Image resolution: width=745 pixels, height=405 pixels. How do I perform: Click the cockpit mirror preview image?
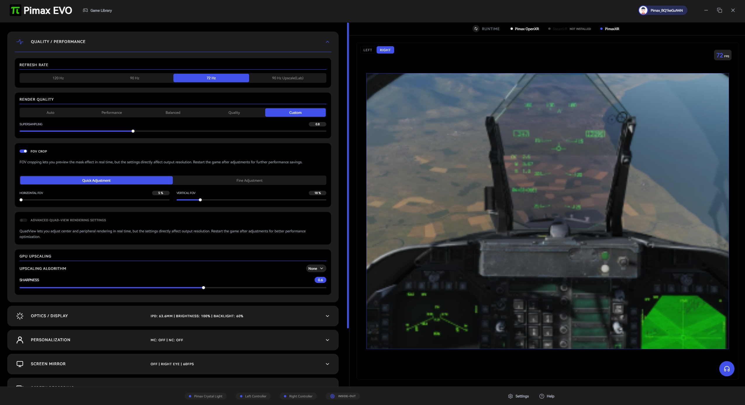coord(548,211)
